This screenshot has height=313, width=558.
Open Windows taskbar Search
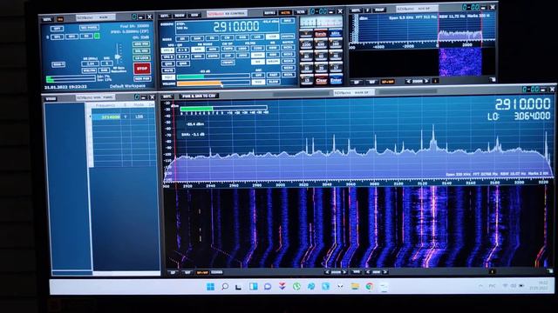click(x=225, y=286)
